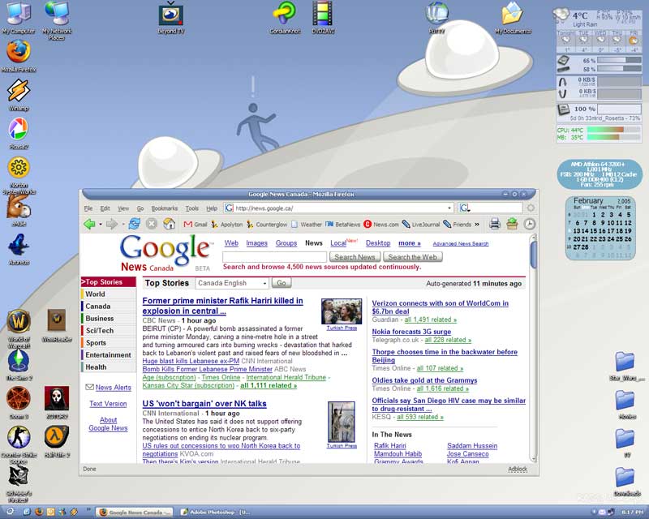Image resolution: width=649 pixels, height=519 pixels.
Task: Open the URL bar history dropdown arrow
Action: 449,208
